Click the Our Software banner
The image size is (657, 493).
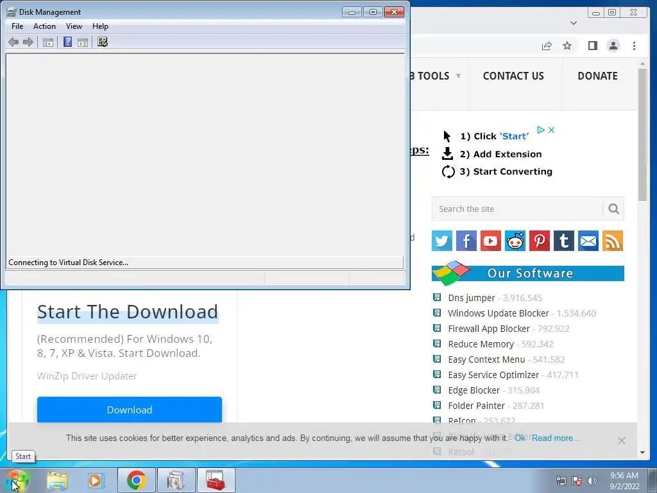tap(528, 273)
